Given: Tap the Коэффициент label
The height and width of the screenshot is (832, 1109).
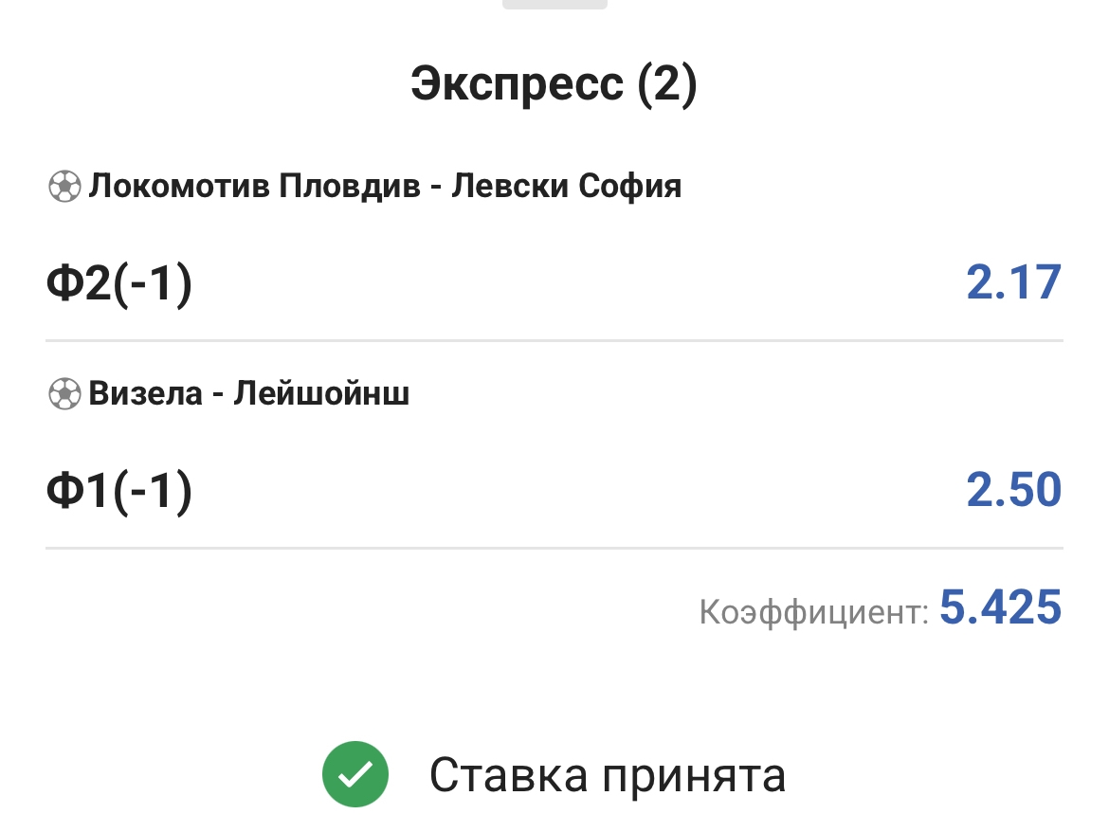Looking at the screenshot, I should (813, 612).
